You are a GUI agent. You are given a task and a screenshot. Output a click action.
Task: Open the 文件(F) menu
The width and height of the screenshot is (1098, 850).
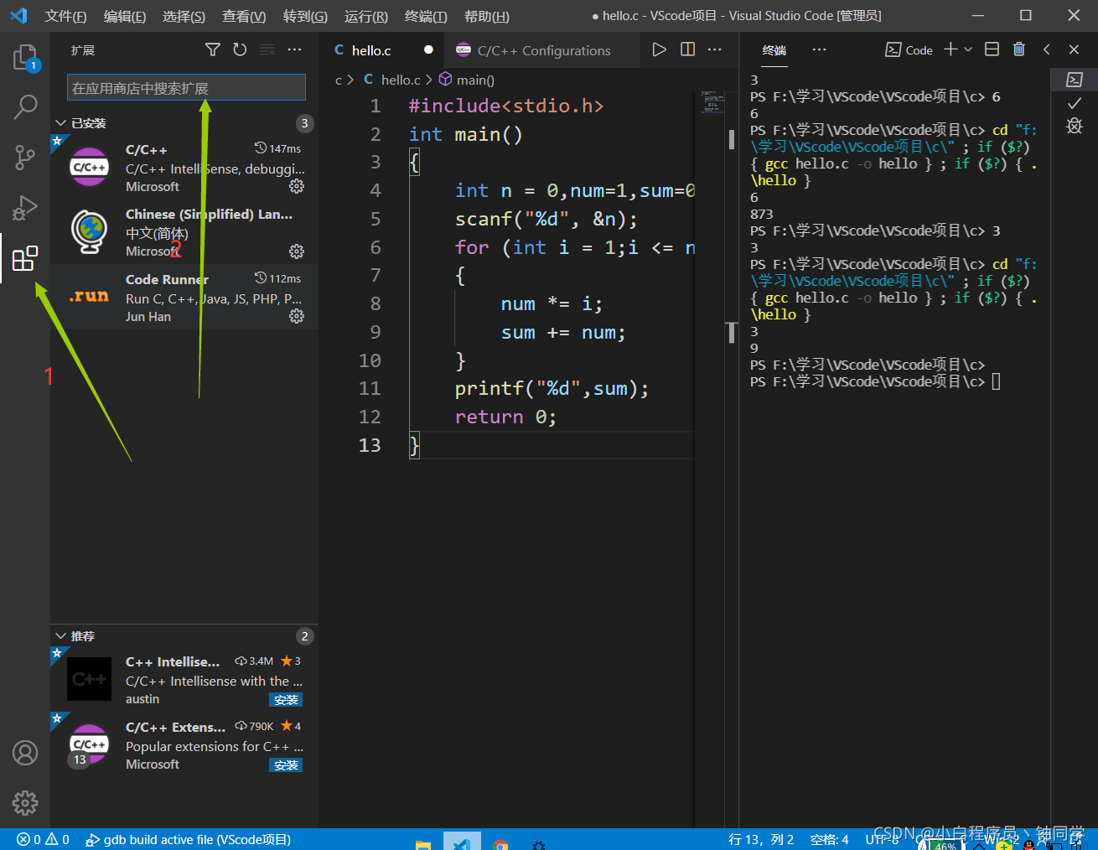[65, 16]
